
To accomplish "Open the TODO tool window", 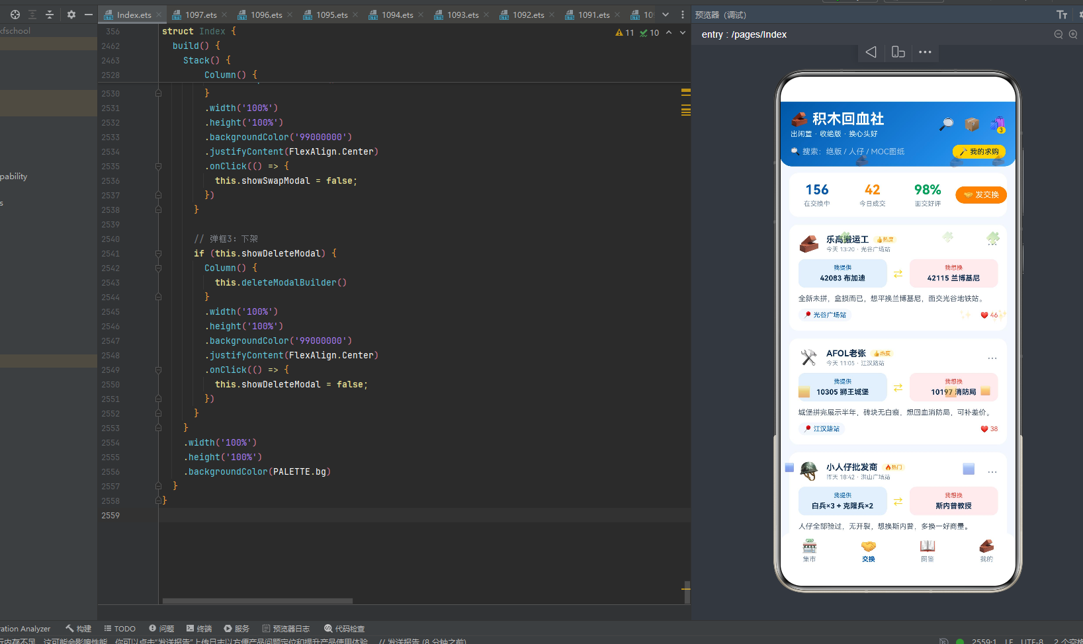I will pyautogui.click(x=120, y=629).
